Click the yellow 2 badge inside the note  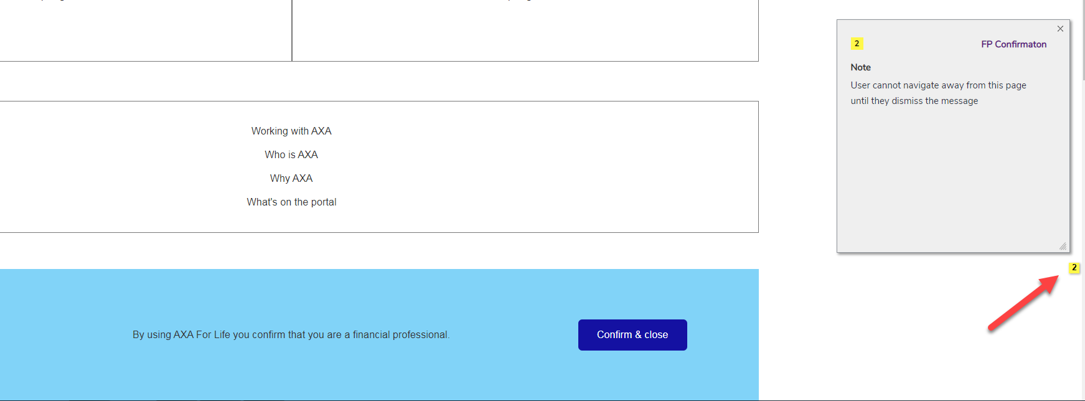pos(857,44)
